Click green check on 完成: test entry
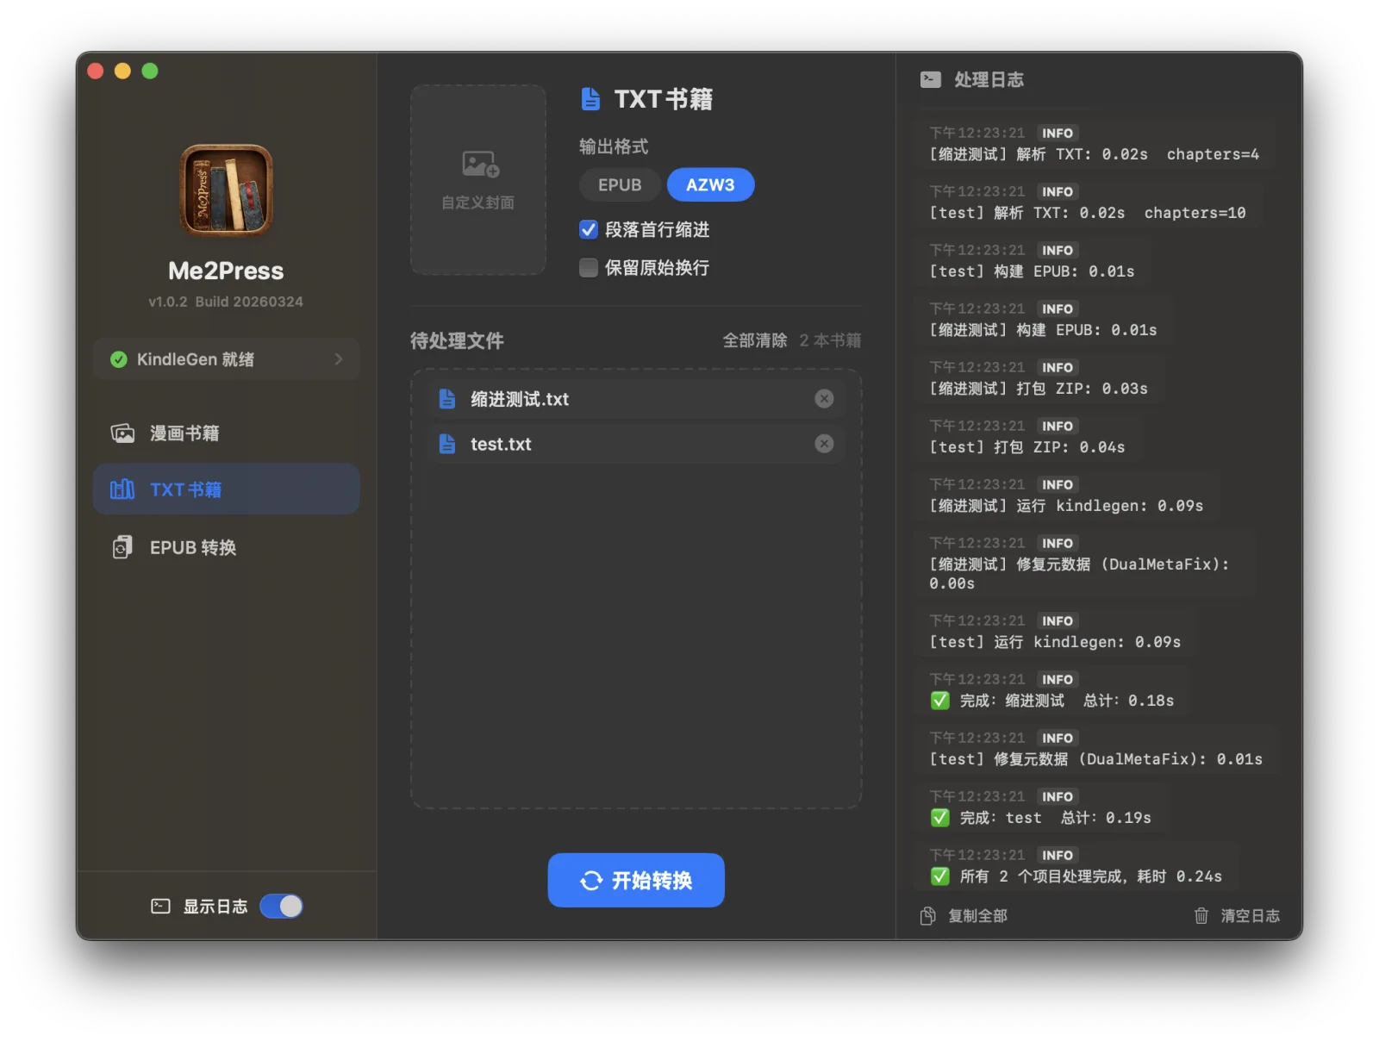Viewport: 1379px width, 1041px height. pos(940,818)
